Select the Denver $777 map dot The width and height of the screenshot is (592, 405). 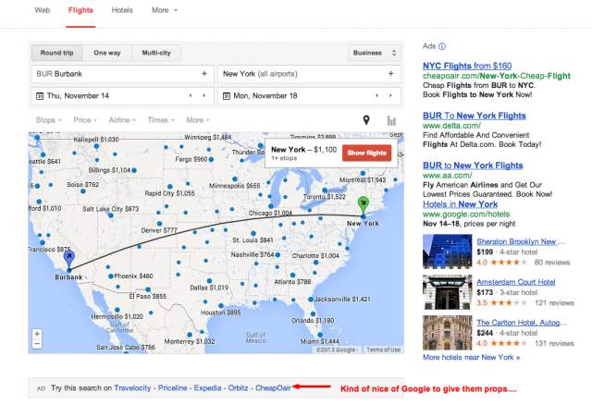click(x=159, y=224)
